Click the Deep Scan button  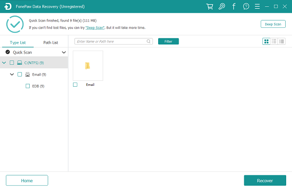(273, 24)
